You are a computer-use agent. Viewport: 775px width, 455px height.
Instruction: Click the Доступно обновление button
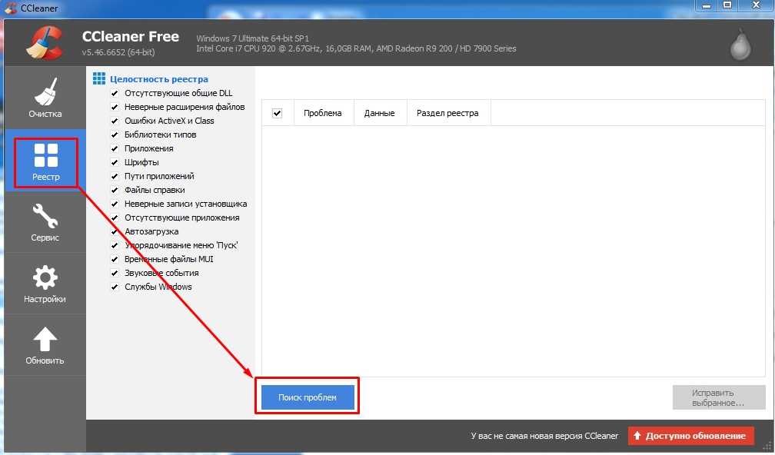pos(690,436)
